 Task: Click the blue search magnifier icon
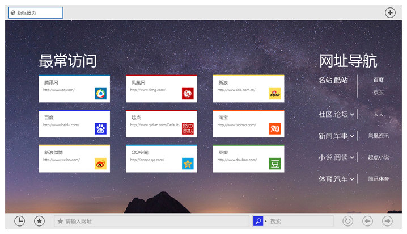coord(258,221)
